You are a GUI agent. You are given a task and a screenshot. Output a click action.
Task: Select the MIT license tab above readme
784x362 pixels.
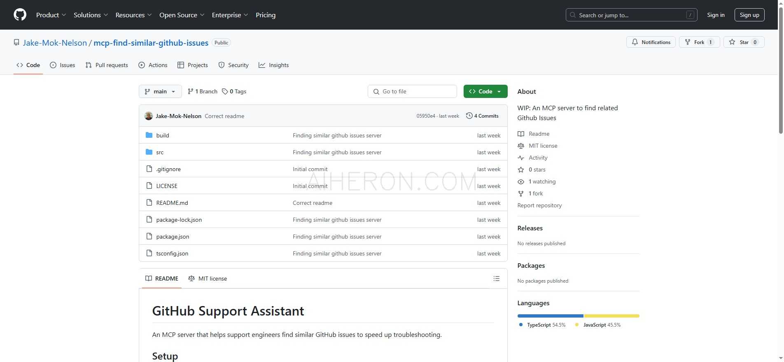208,278
